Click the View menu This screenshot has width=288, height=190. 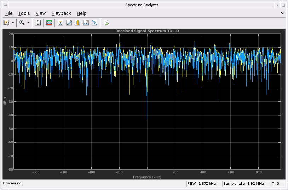[x=41, y=13]
